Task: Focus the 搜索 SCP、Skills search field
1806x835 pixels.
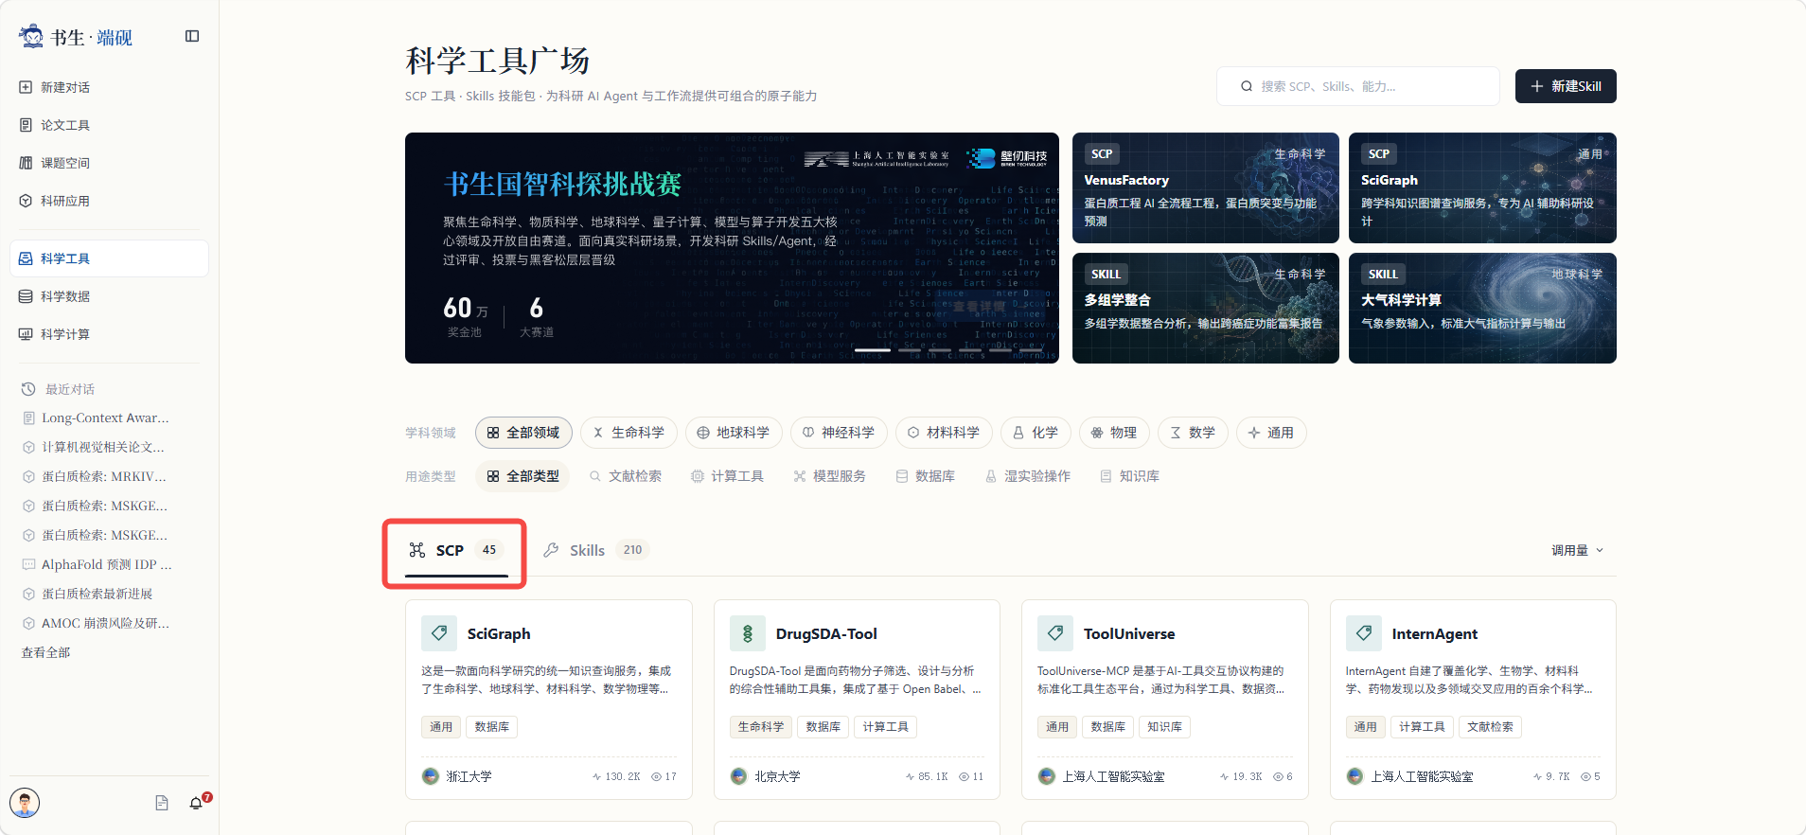Action: click(x=1358, y=86)
